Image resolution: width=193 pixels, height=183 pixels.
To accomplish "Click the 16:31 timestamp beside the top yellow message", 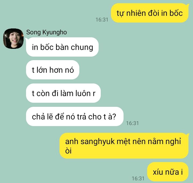I will pyautogui.click(x=102, y=20).
